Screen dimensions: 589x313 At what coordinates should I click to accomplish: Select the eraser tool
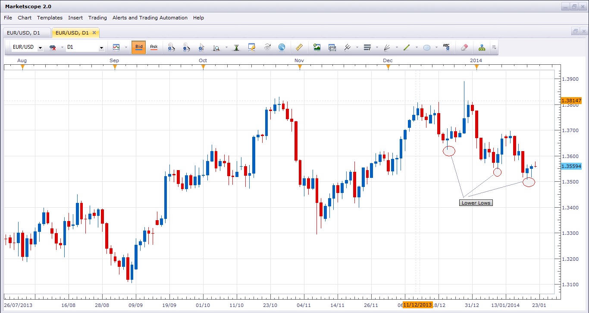coord(464,47)
